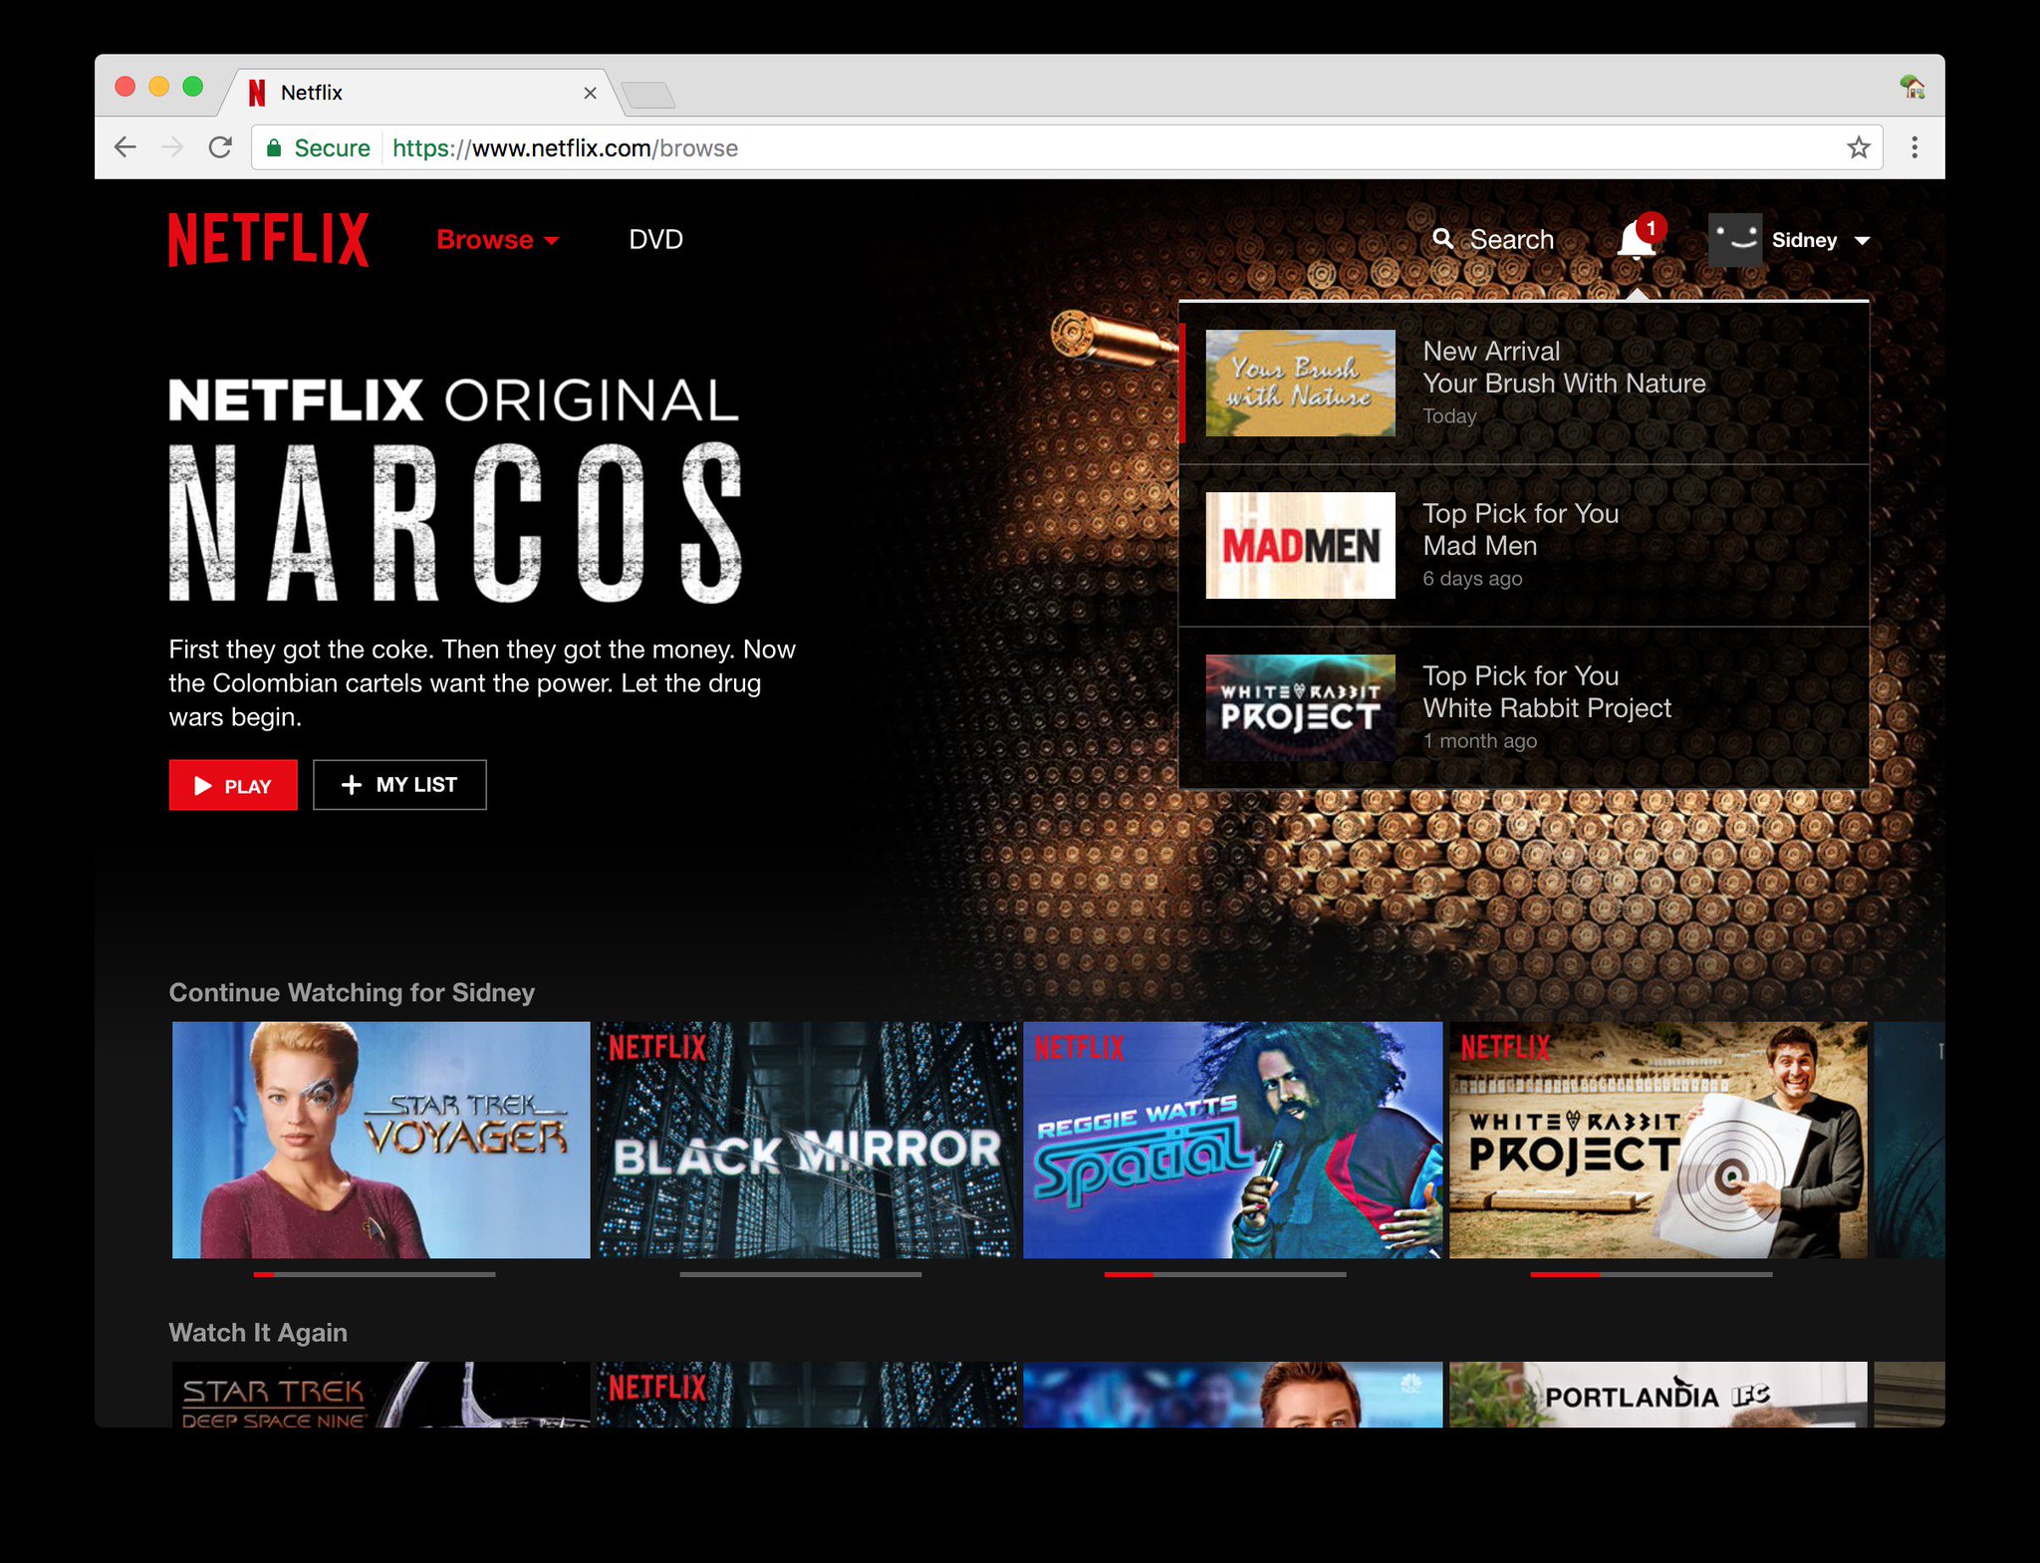Image resolution: width=2040 pixels, height=1563 pixels.
Task: Click the Narcos title logo
Action: pos(455,523)
